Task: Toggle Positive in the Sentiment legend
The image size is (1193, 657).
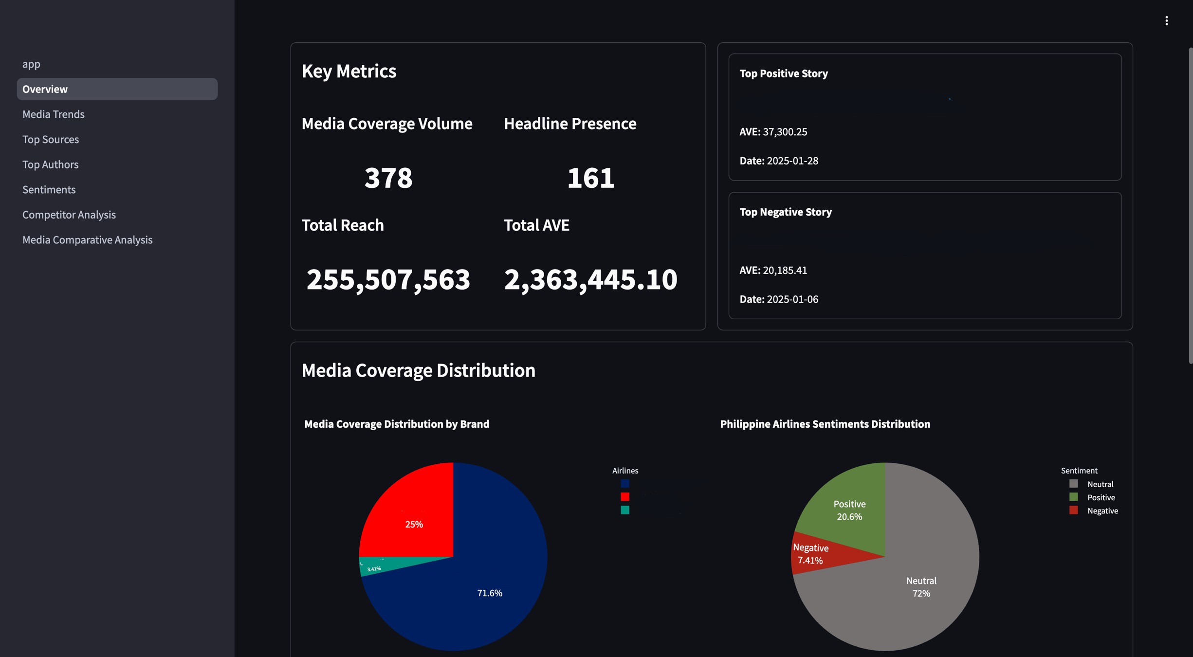Action: point(1073,497)
